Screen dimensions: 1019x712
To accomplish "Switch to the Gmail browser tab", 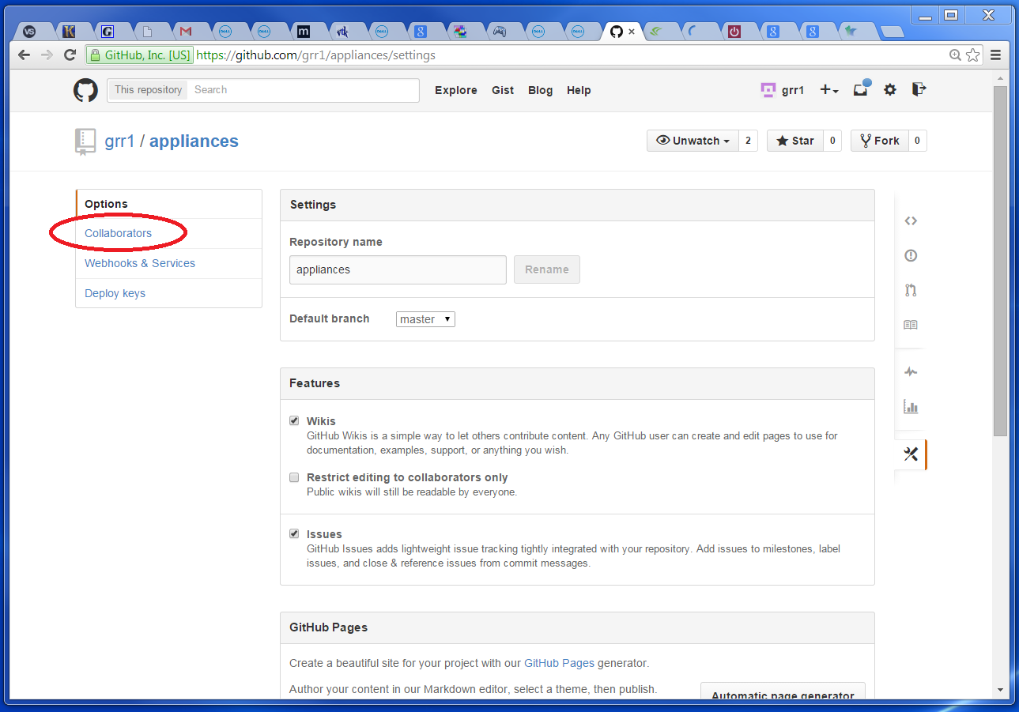I will pos(186,32).
